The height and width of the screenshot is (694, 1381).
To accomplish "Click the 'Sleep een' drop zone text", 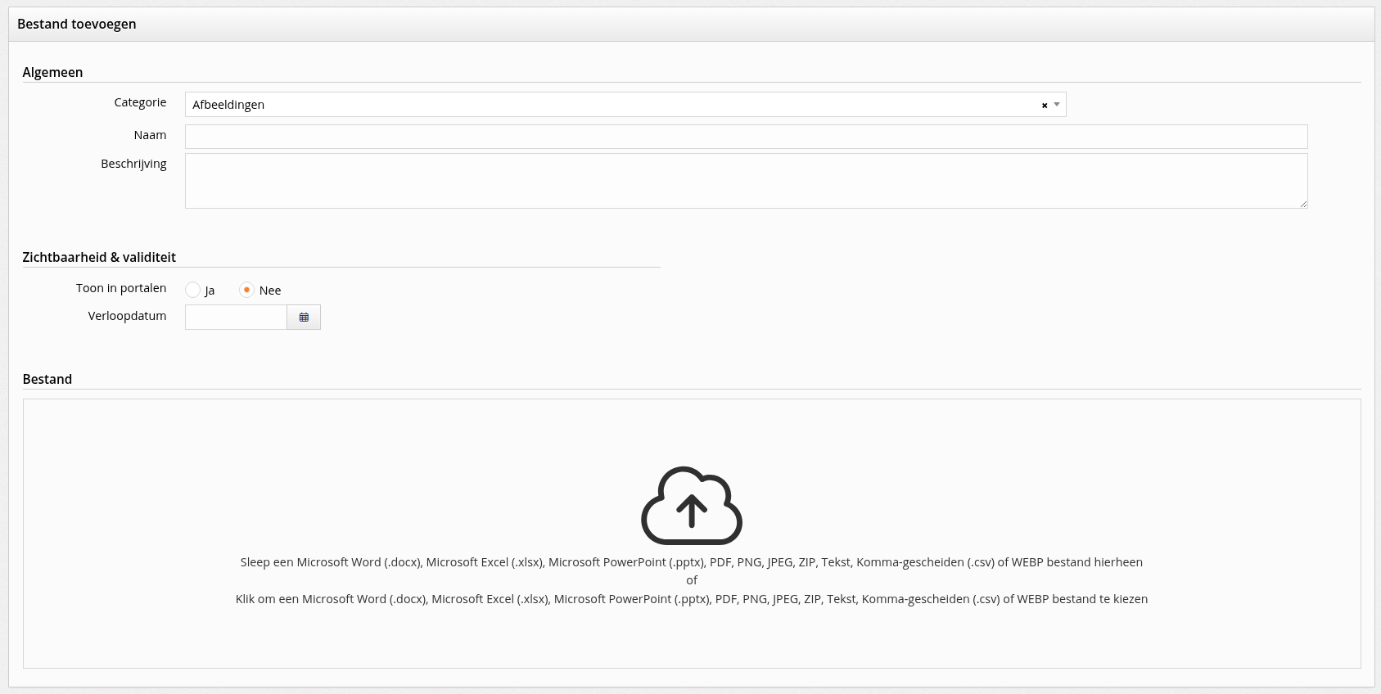I will (x=691, y=562).
